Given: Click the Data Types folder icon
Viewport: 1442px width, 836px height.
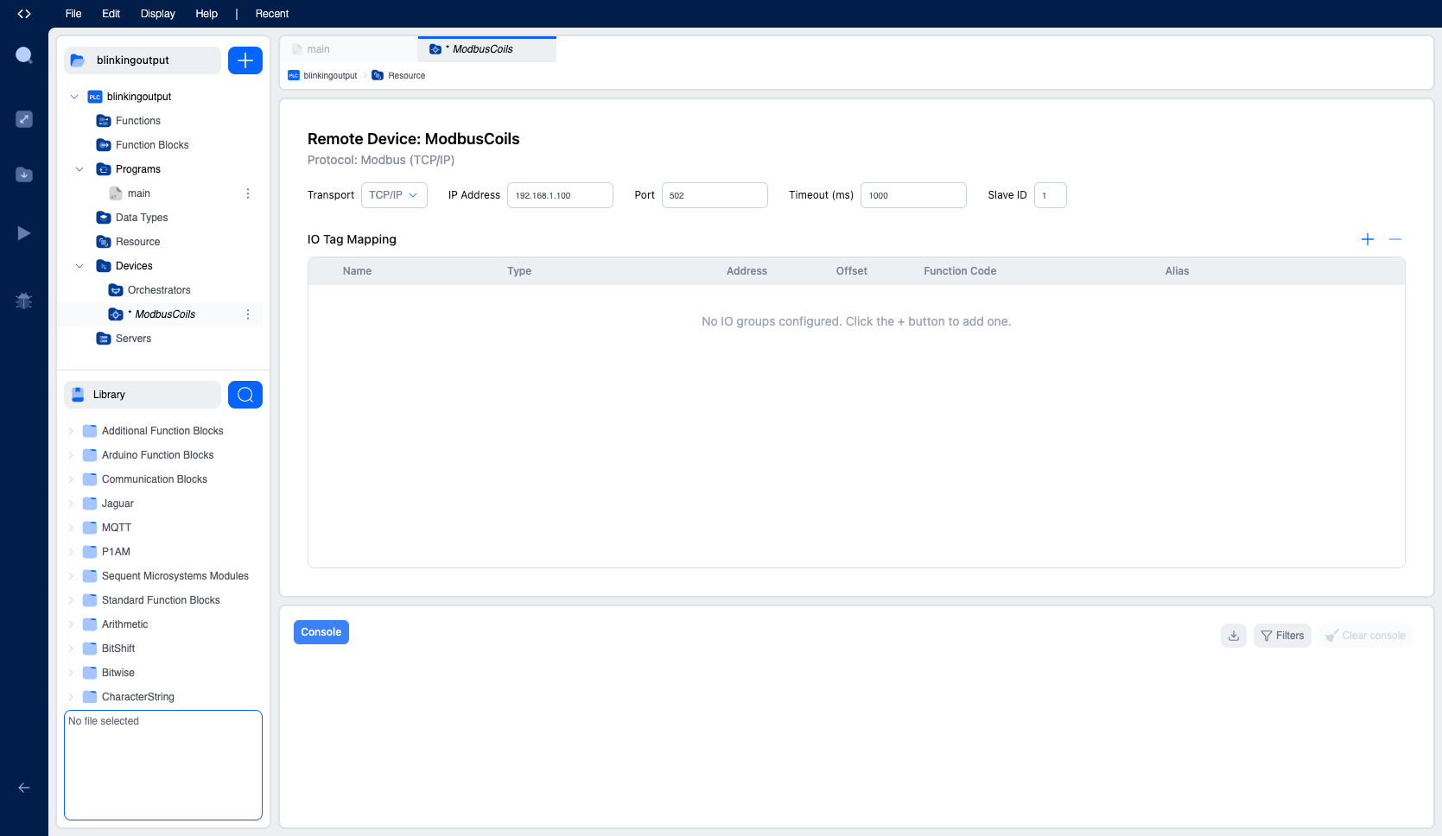Looking at the screenshot, I should (104, 218).
